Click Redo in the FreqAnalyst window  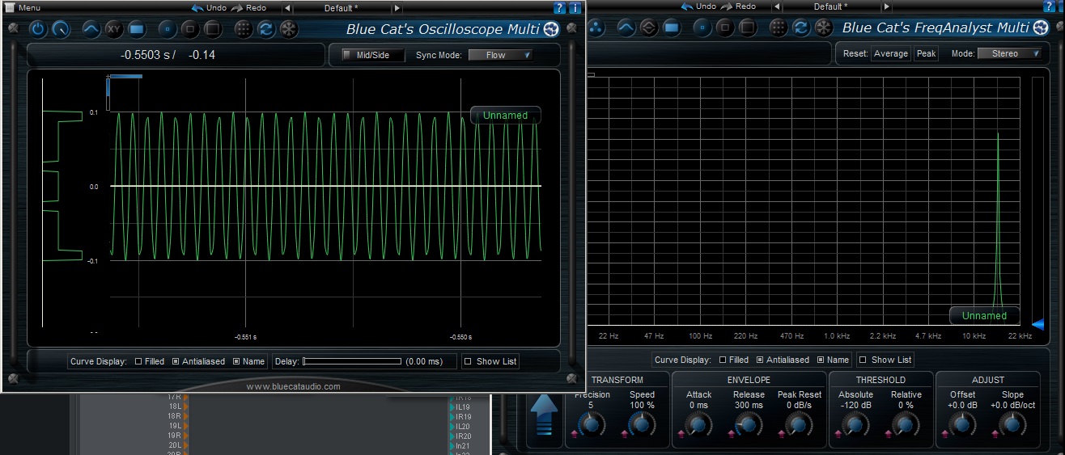tap(738, 6)
